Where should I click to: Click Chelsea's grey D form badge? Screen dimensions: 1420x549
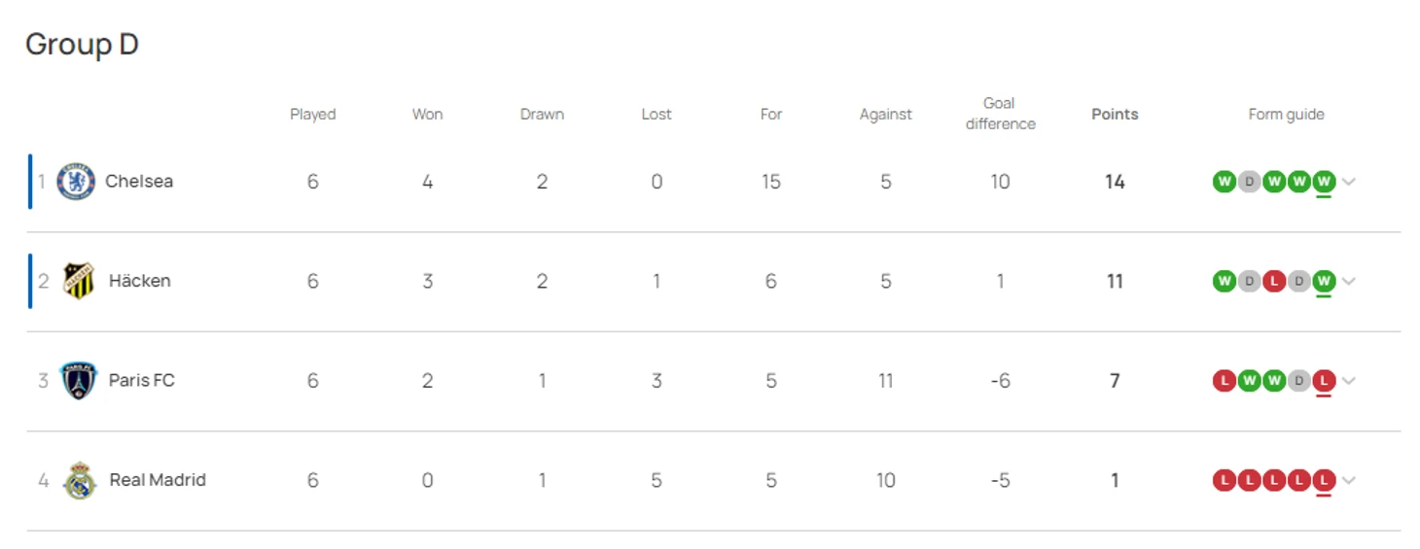(x=1249, y=182)
